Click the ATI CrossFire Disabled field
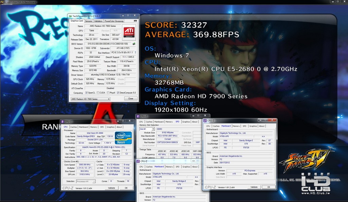 click(x=110, y=88)
